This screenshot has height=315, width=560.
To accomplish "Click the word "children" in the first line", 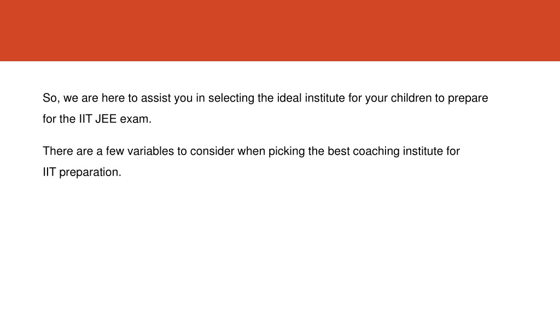I will click(x=411, y=98).
